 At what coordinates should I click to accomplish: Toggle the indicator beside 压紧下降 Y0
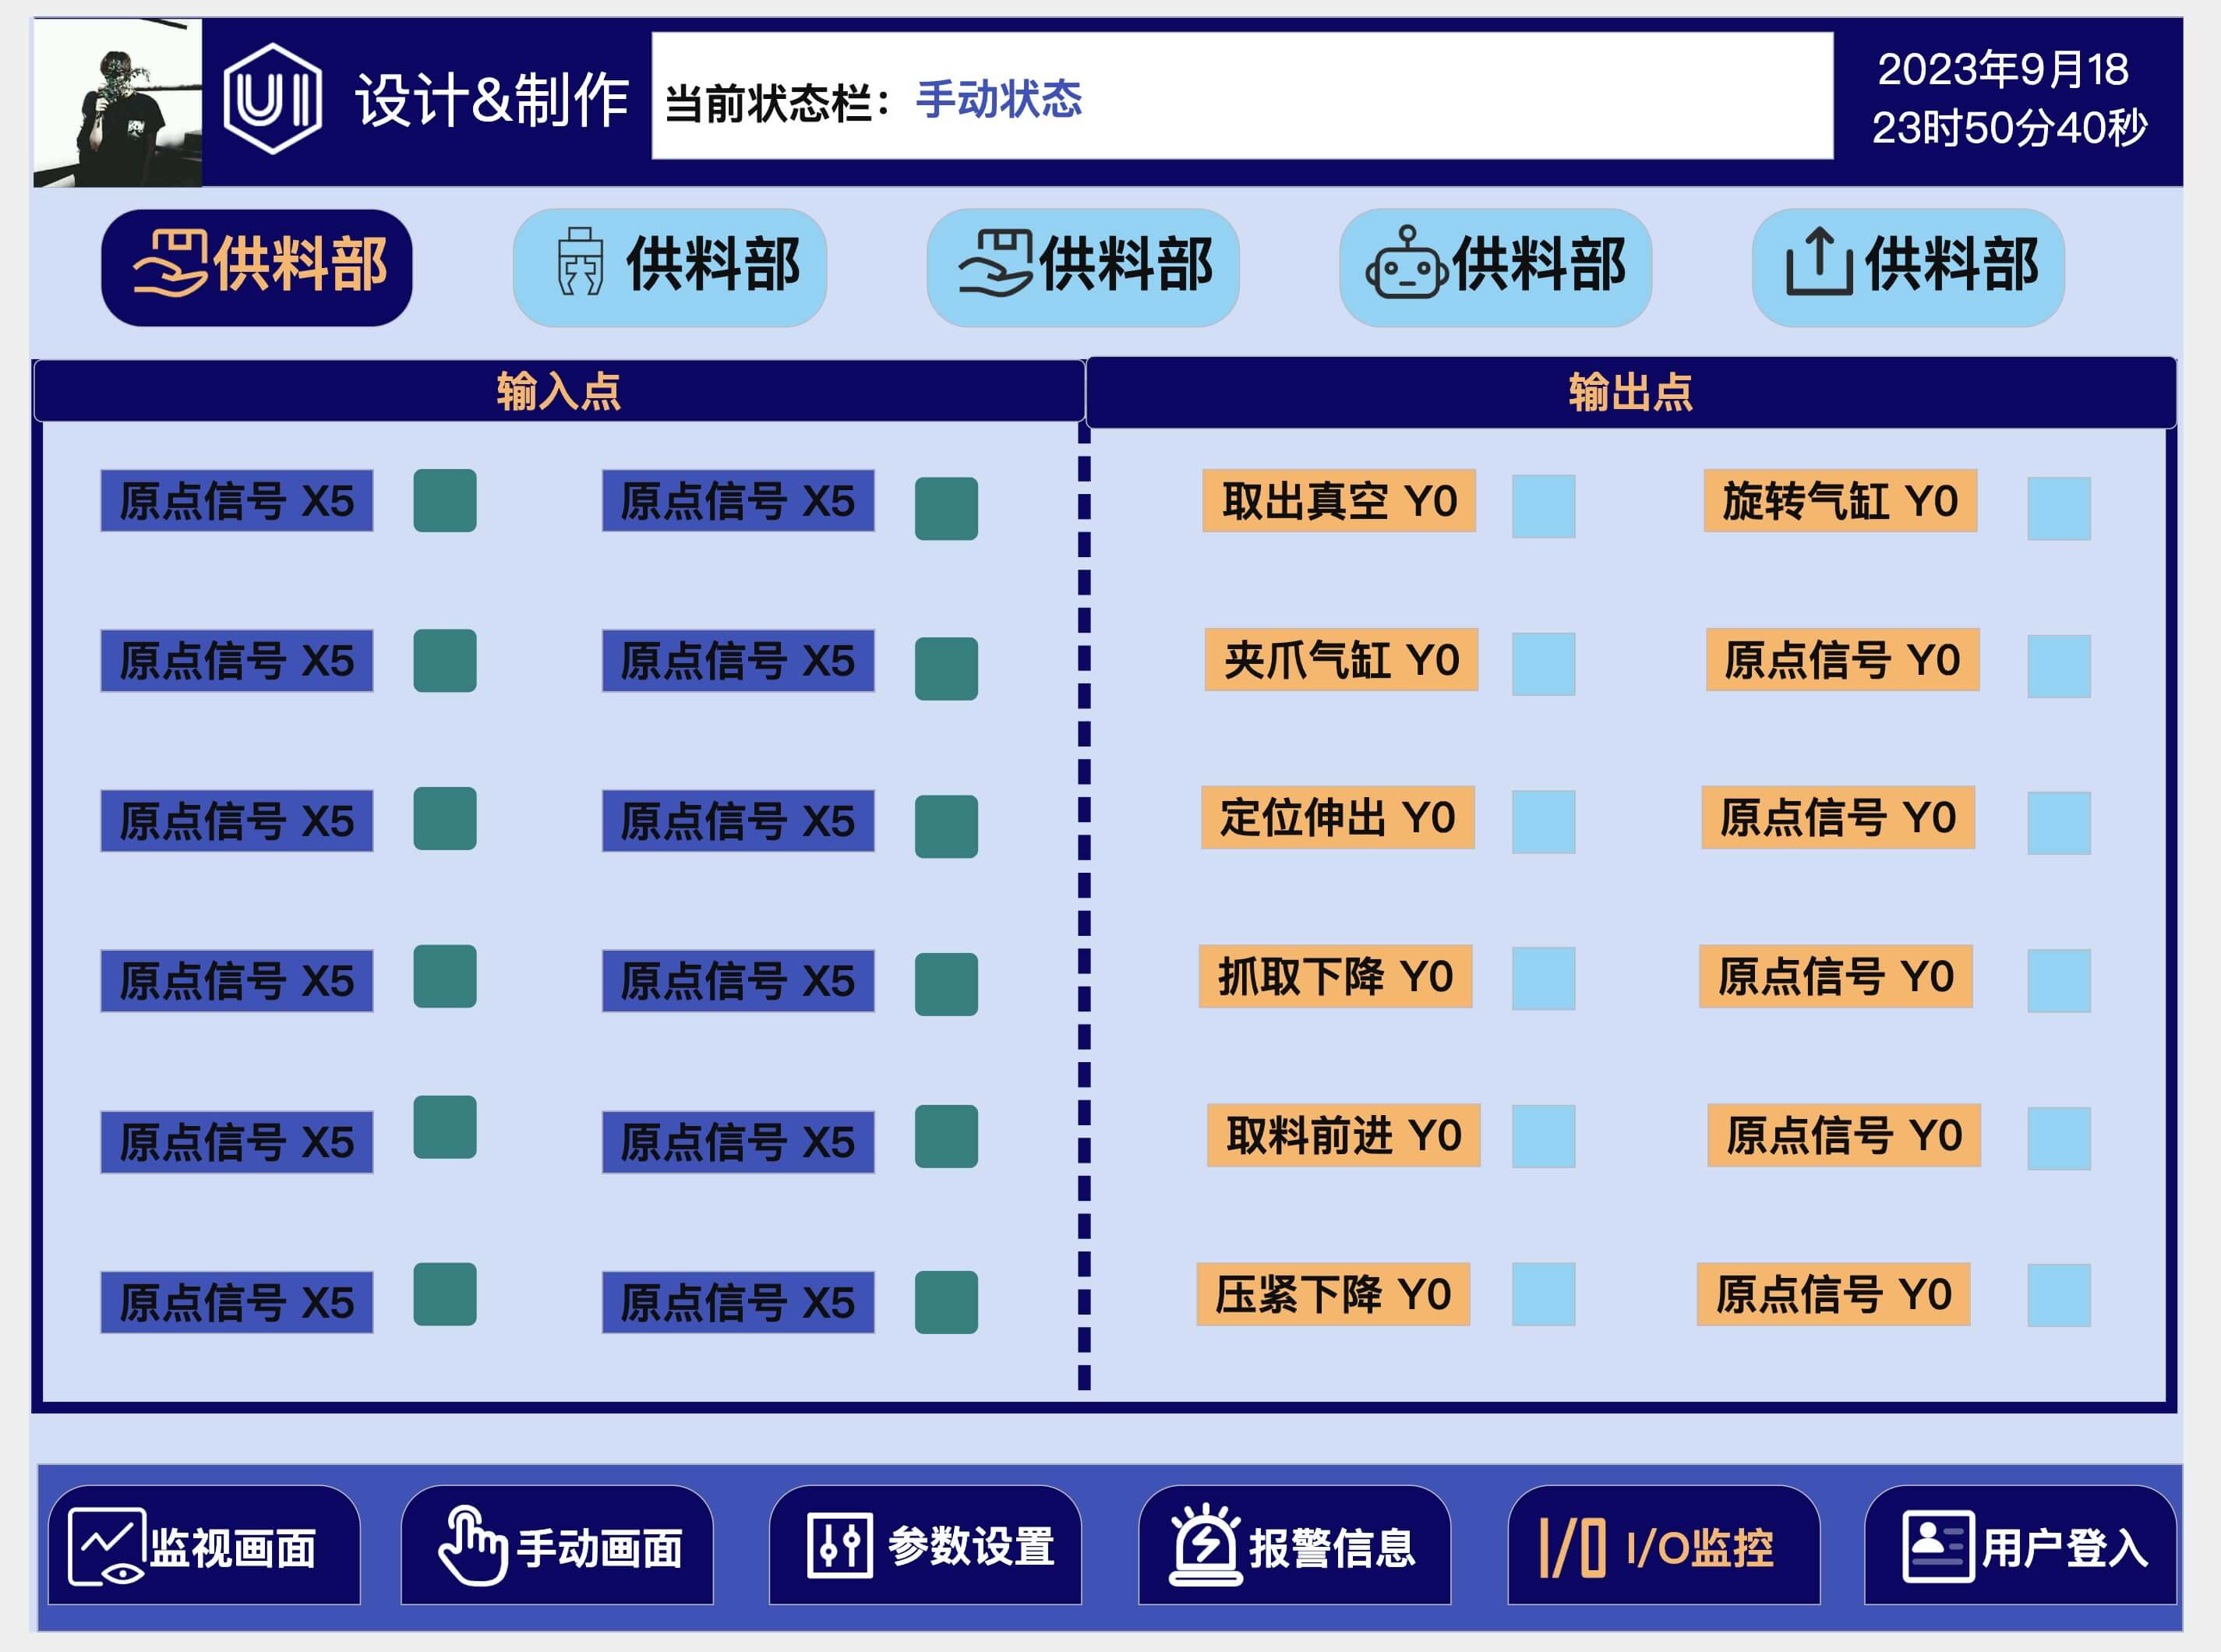(x=1543, y=1294)
